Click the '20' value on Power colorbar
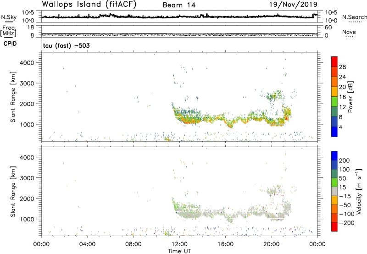Viewport: 367px width, 254px height. pos(342,87)
